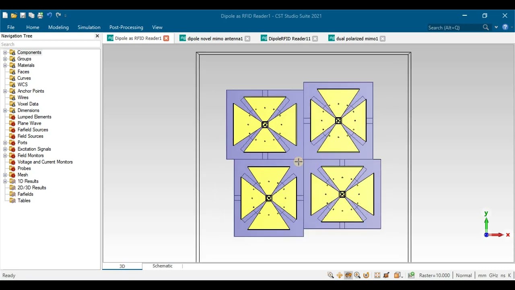Expand the 1D Results tree node
Viewport: 515px width, 290px height.
5,181
